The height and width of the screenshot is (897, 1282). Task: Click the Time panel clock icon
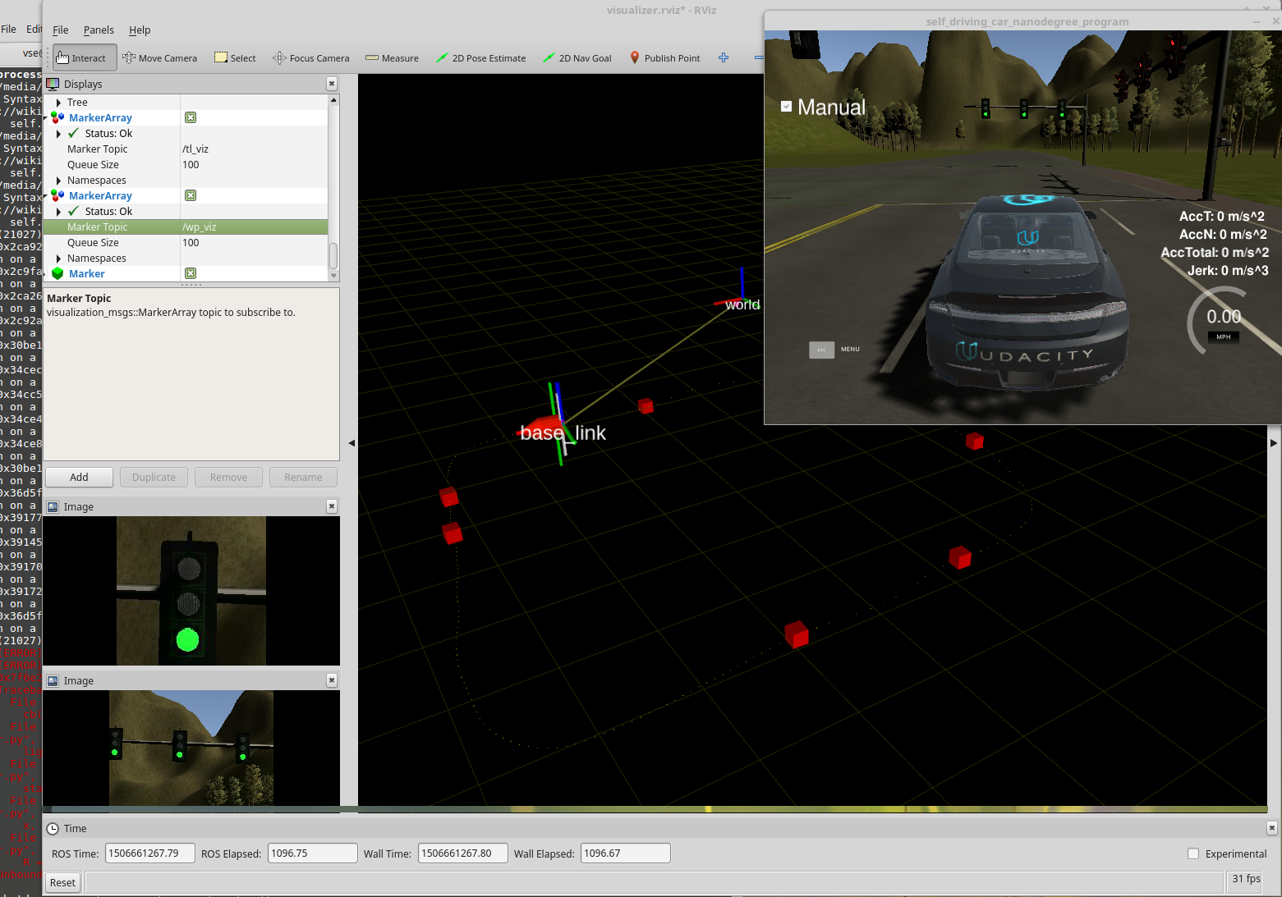pyautogui.click(x=53, y=829)
